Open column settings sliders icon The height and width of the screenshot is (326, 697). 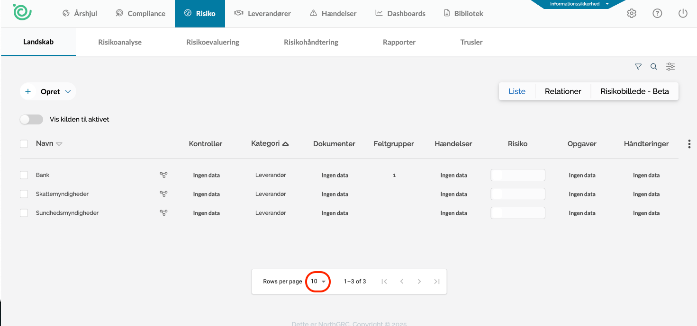coord(670,67)
